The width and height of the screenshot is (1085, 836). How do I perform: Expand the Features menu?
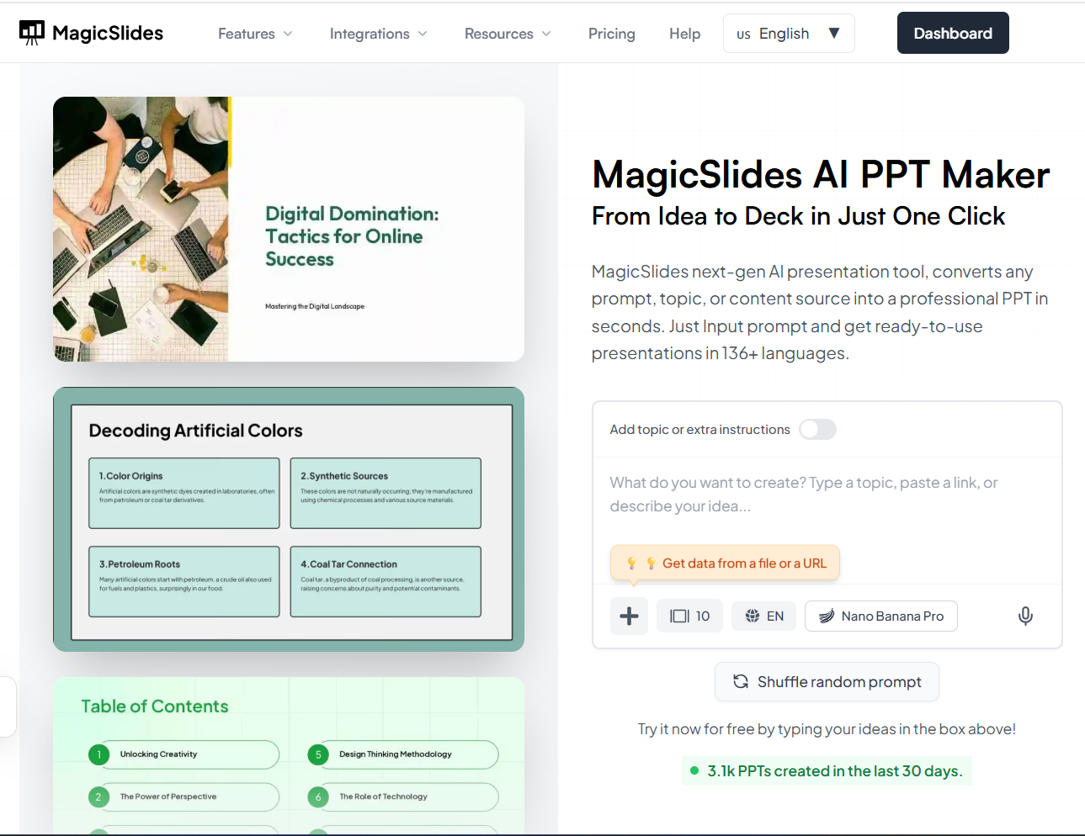coord(255,34)
